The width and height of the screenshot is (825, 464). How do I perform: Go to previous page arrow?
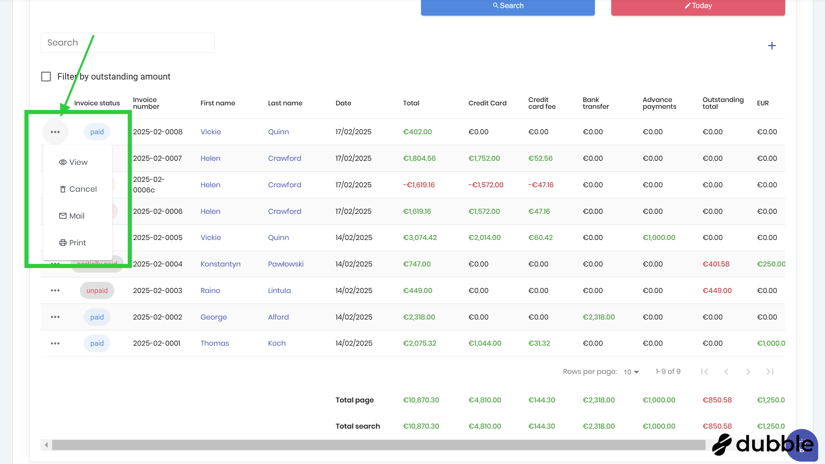point(726,372)
